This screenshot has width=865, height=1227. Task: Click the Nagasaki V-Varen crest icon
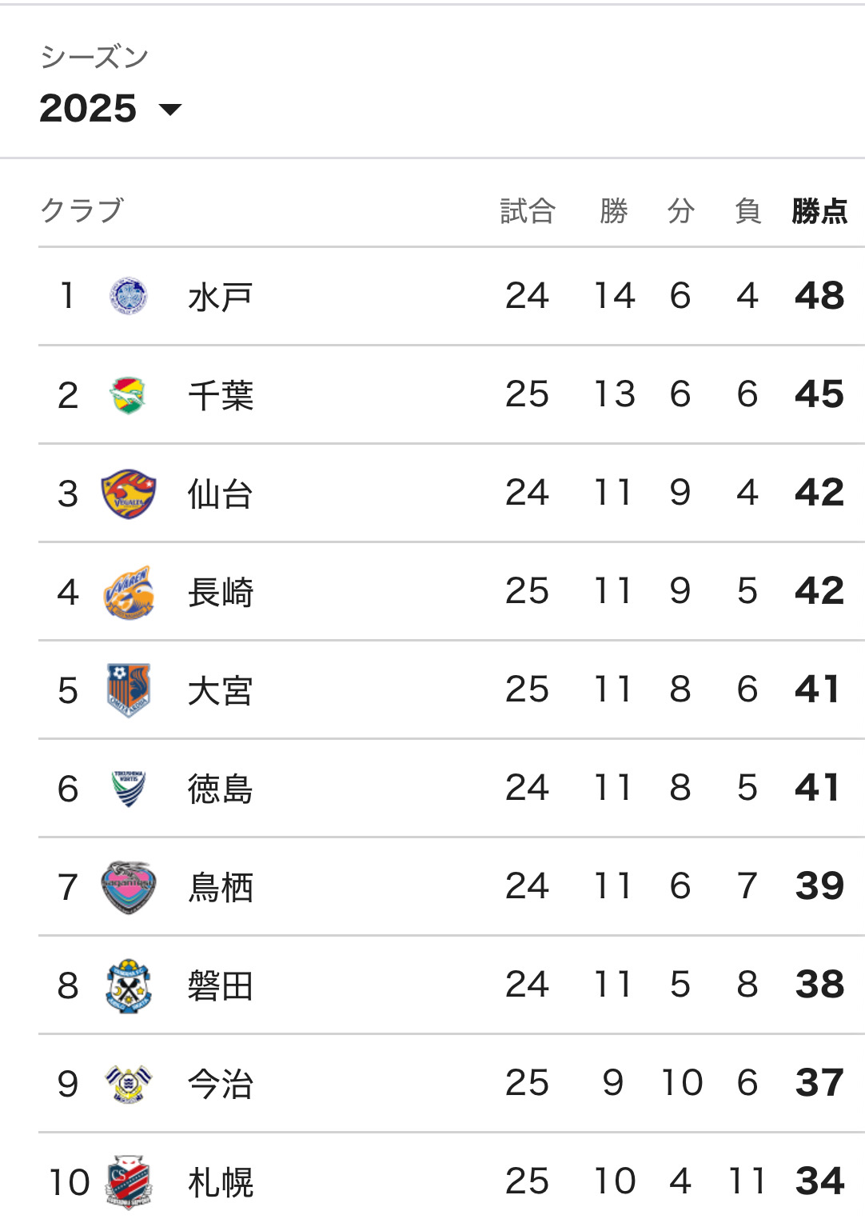128,592
